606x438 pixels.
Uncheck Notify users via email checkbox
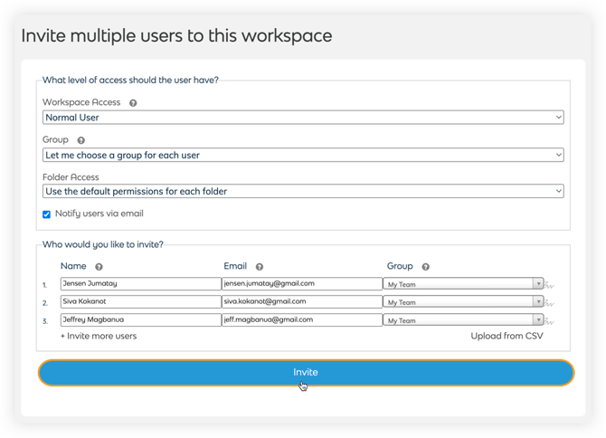[x=46, y=214]
